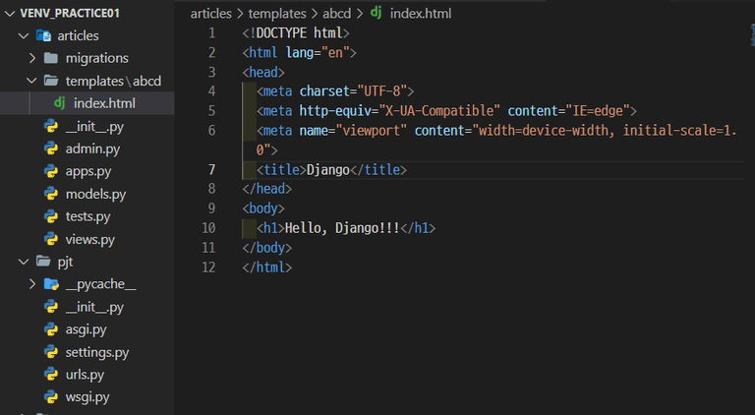Click the opening <body> tag
The width and height of the screenshot is (755, 415).
point(263,208)
